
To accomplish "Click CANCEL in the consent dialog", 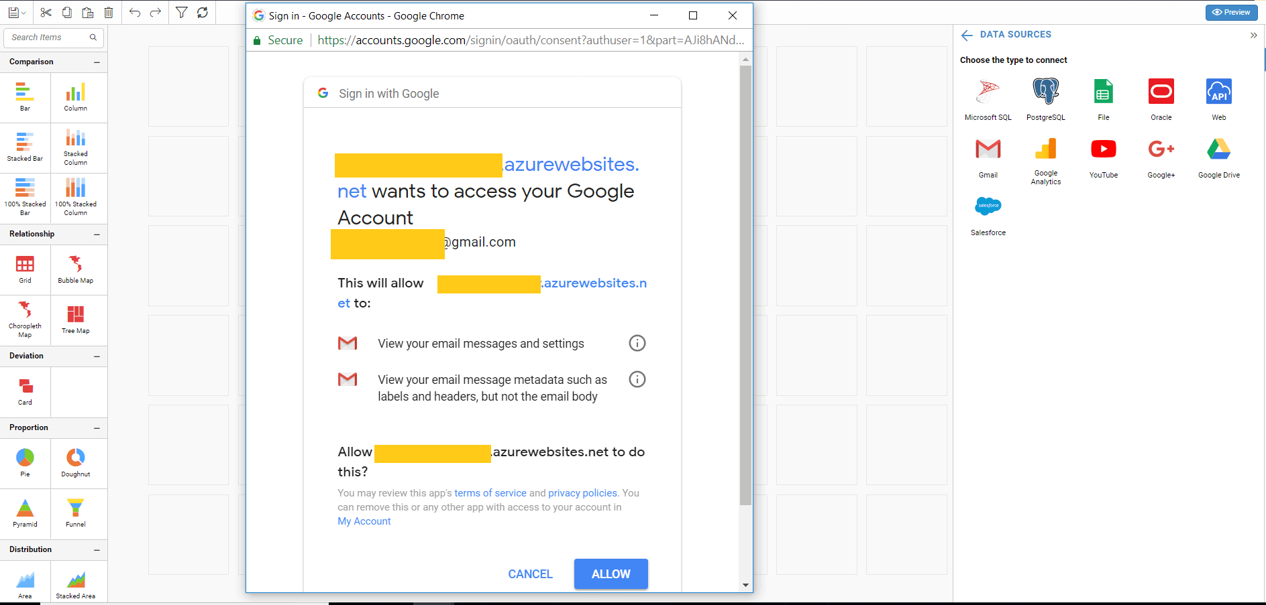I will pos(530,574).
